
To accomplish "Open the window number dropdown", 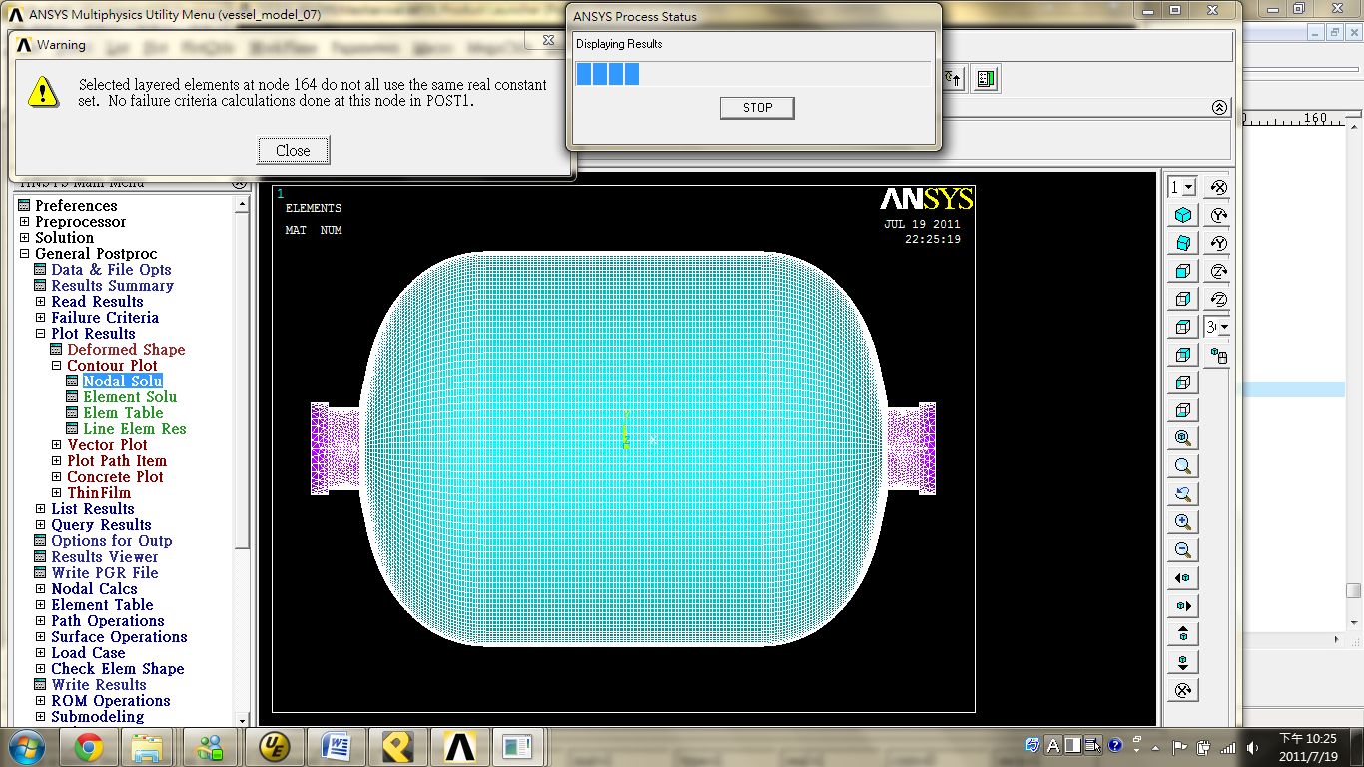I will pyautogui.click(x=1183, y=187).
